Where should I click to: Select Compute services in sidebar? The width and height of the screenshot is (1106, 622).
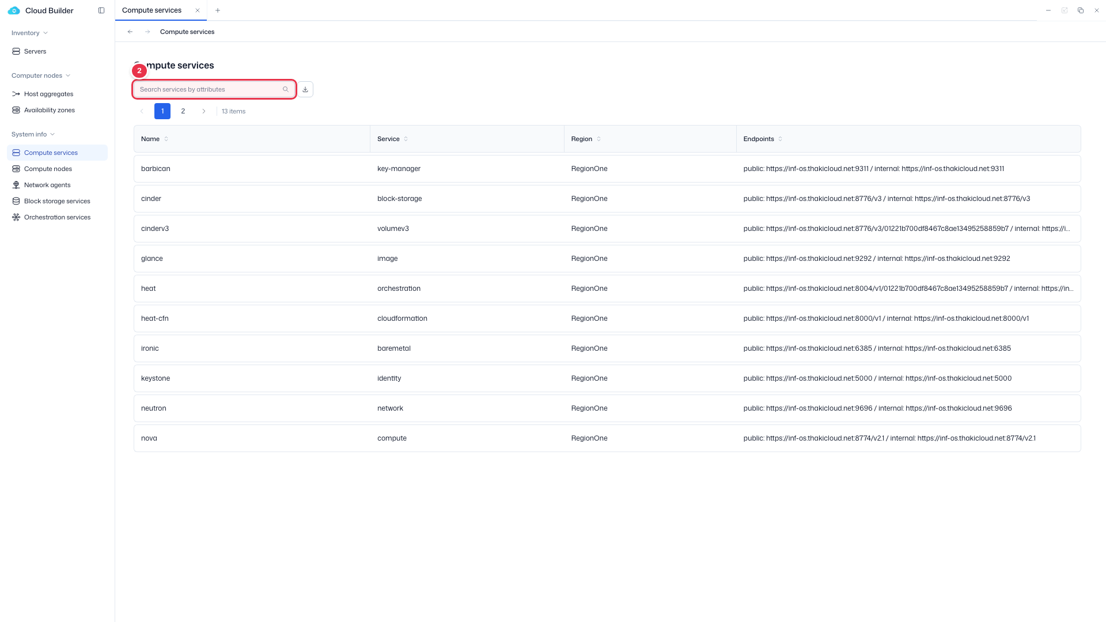tap(57, 153)
